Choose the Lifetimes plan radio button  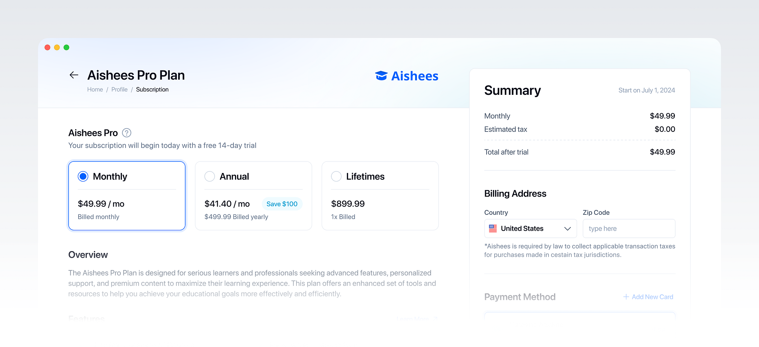(336, 177)
